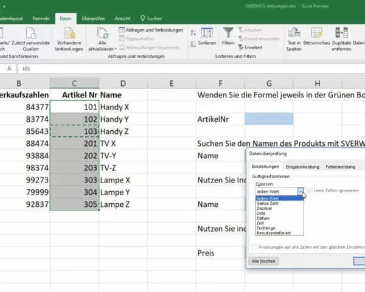Switch to the Daten ribbon tab
Viewport: 365px width, 292px height.
pyautogui.click(x=66, y=18)
